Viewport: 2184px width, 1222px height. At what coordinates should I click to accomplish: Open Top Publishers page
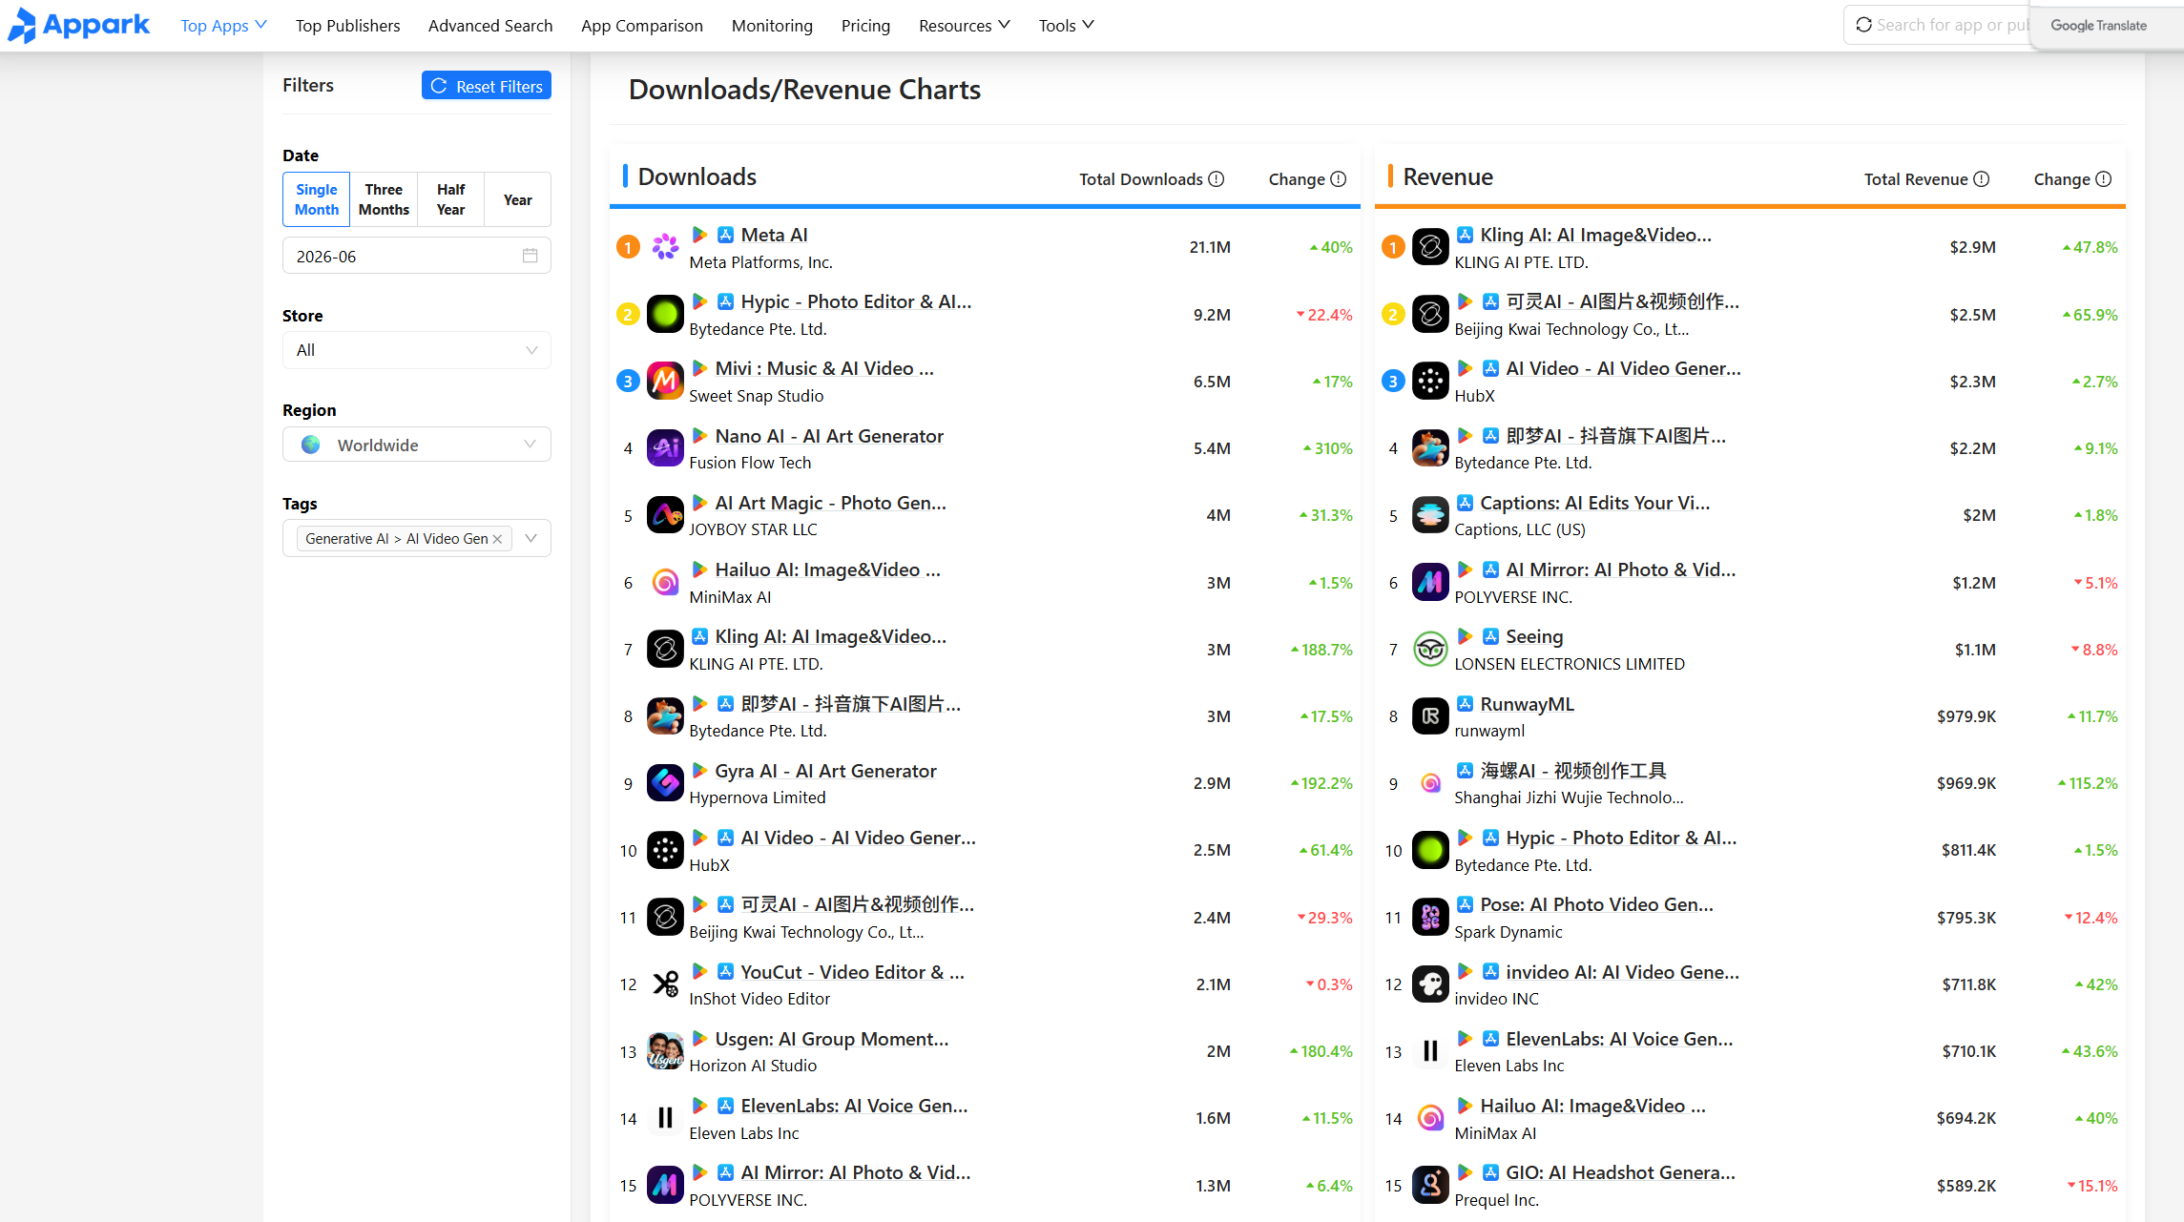click(x=348, y=26)
